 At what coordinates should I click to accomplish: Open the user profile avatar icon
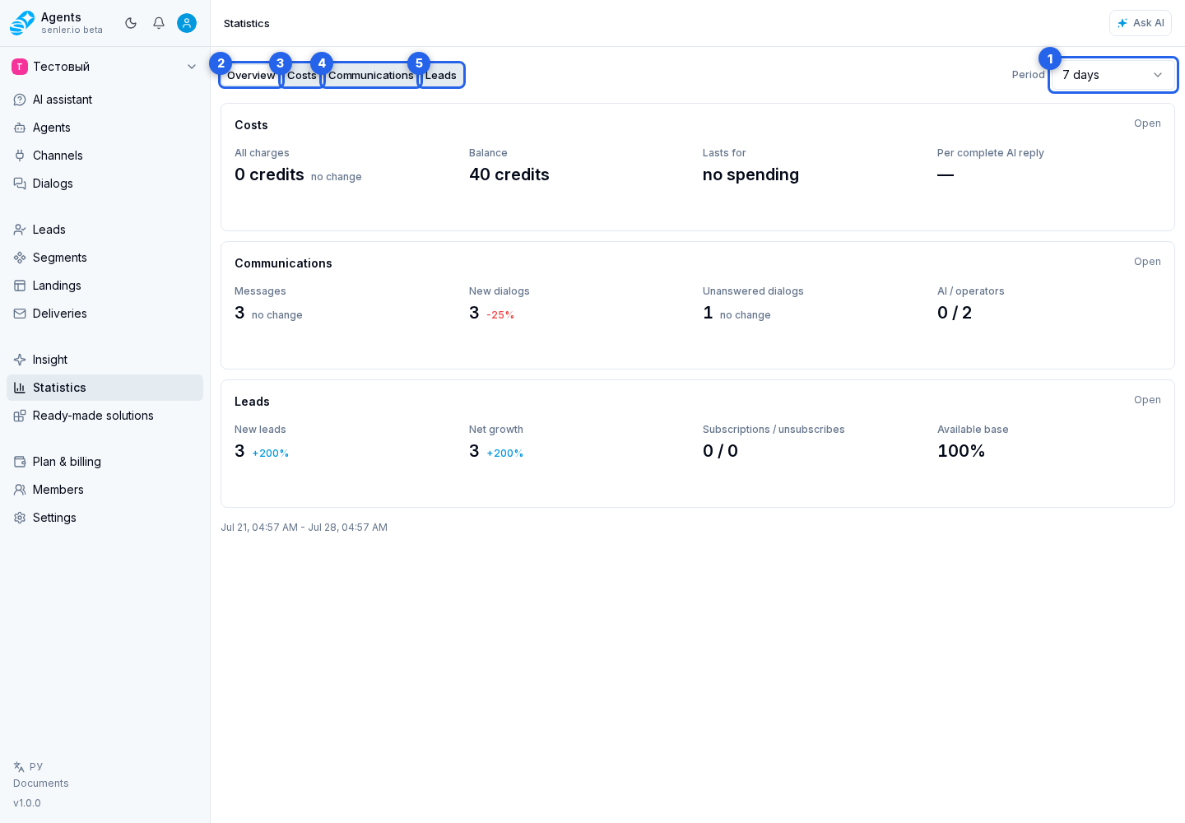[x=187, y=23]
